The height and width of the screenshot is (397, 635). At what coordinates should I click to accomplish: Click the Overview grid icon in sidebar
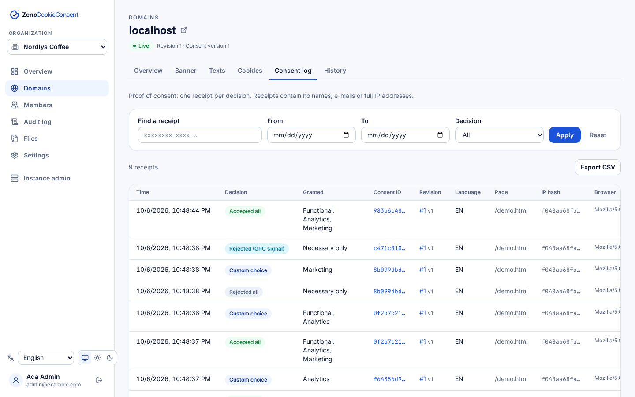click(15, 71)
